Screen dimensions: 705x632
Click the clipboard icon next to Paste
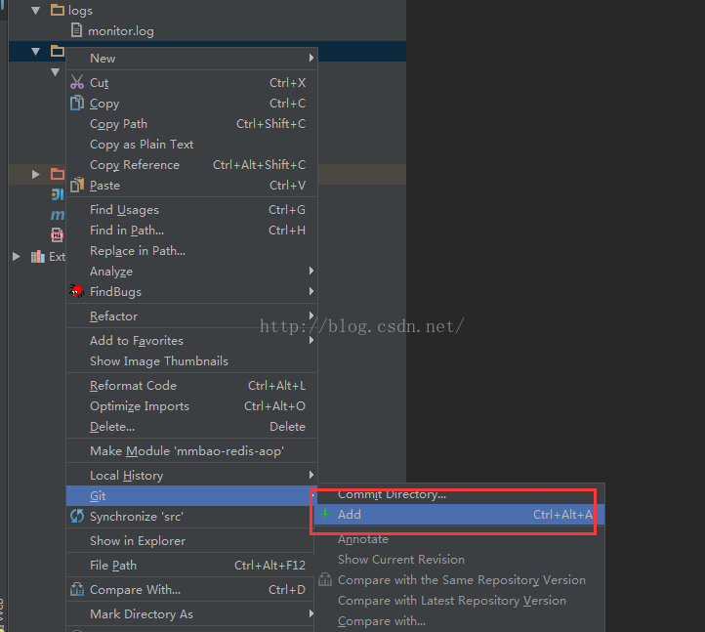(x=77, y=186)
